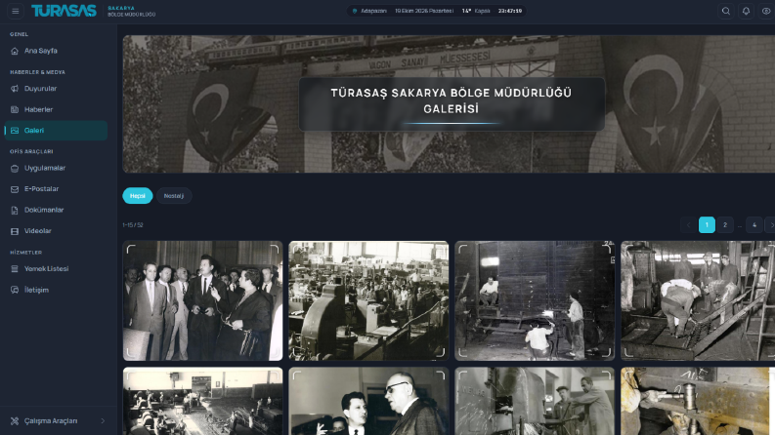Click the film icon beside Videolar
This screenshot has height=435, width=775.
pos(15,231)
